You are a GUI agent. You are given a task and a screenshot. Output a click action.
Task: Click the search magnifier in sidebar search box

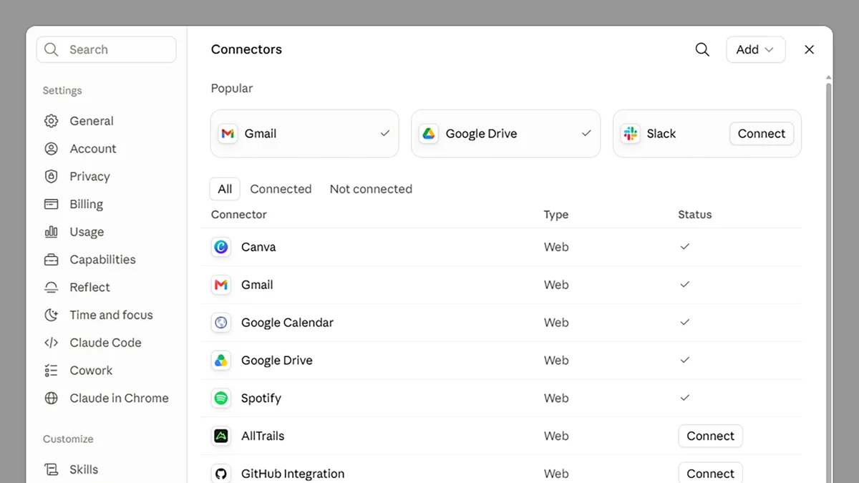click(51, 49)
